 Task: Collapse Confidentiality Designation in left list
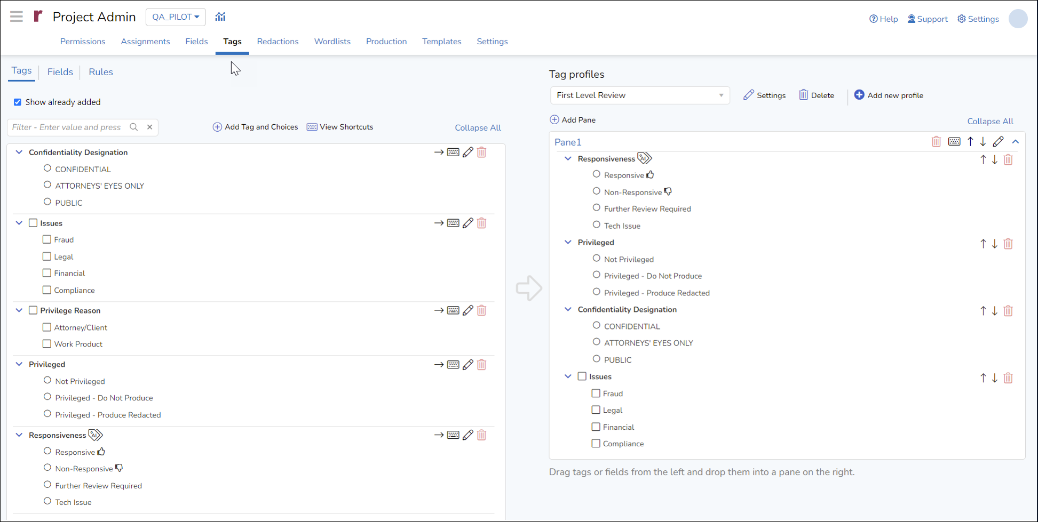click(x=19, y=152)
